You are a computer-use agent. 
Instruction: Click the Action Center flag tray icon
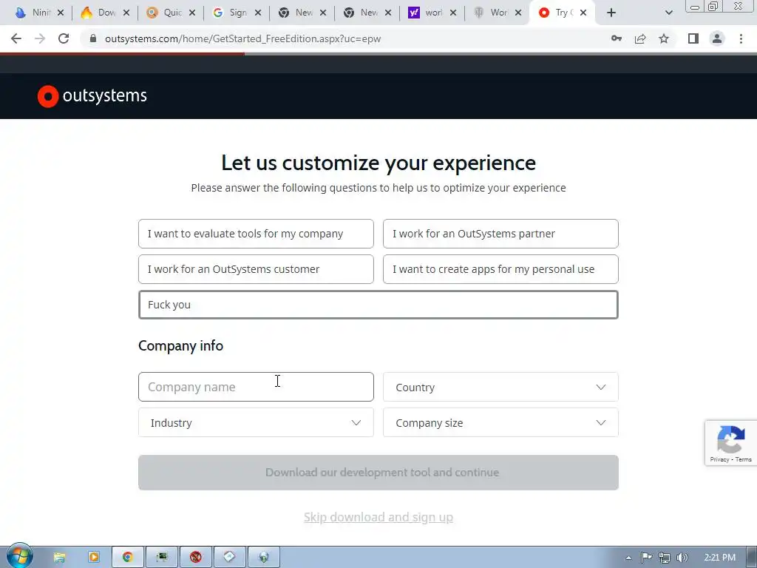(646, 558)
